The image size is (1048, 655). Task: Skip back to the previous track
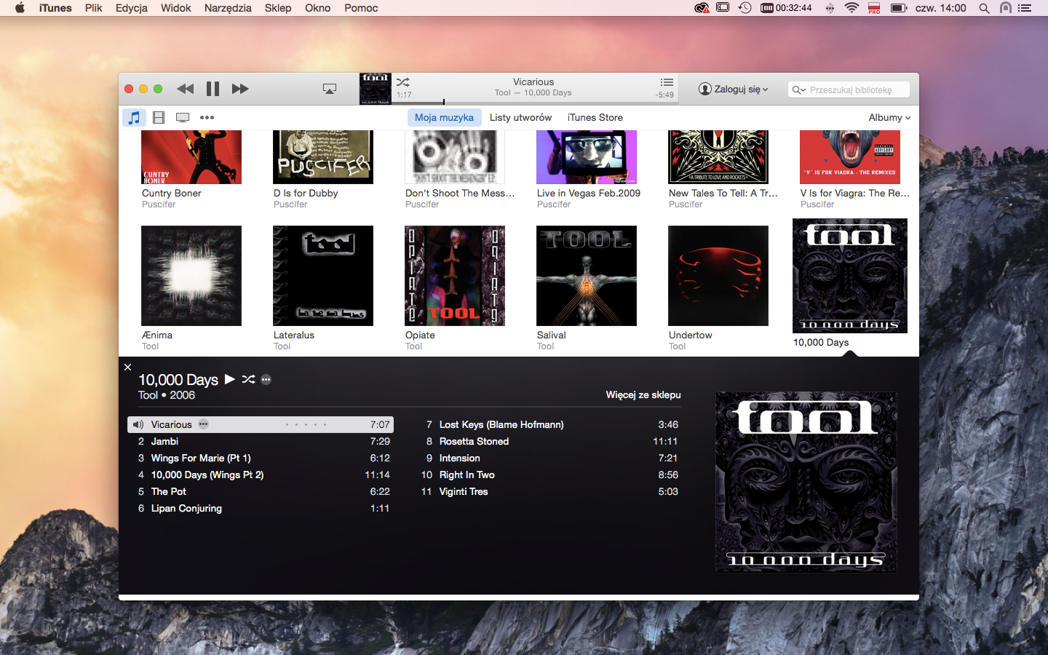point(186,89)
